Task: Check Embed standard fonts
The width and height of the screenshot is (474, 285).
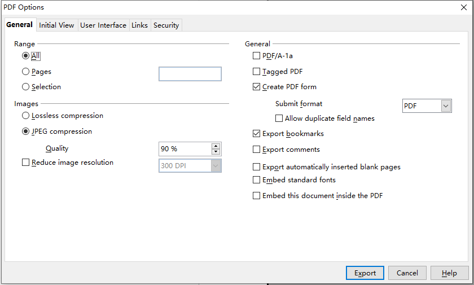Action: click(x=257, y=180)
